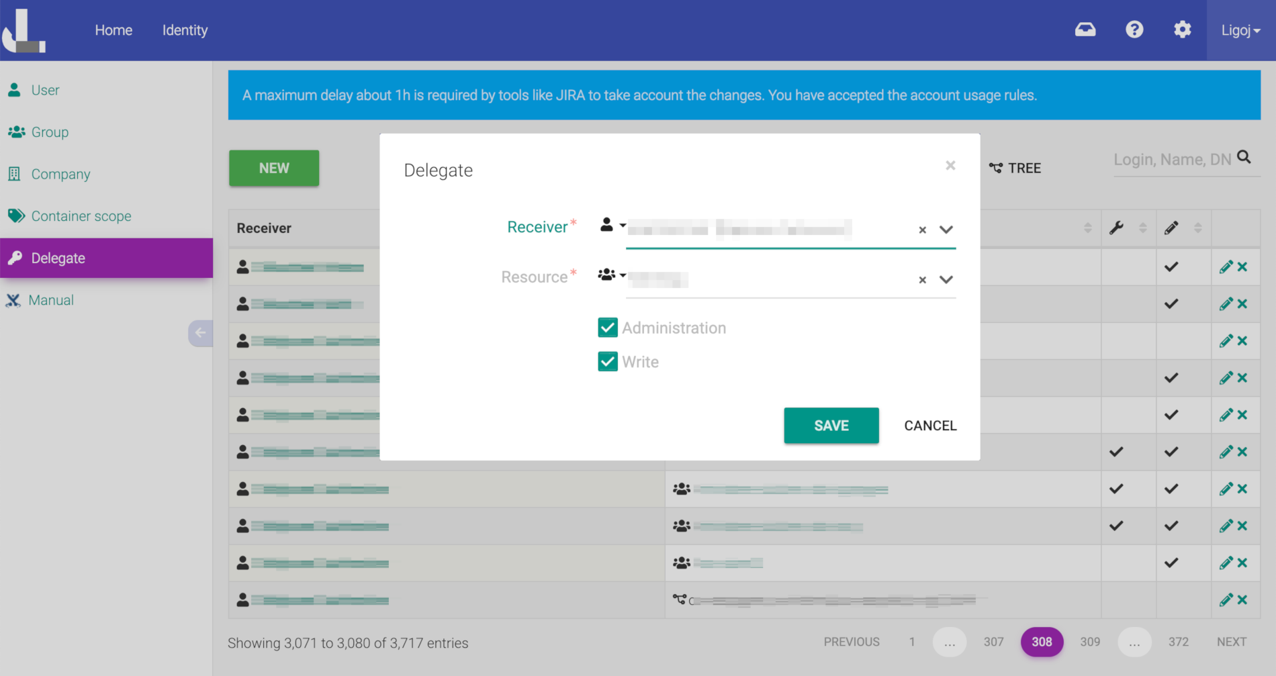Expand the Receiver dropdown arrow
The height and width of the screenshot is (676, 1276).
946,229
